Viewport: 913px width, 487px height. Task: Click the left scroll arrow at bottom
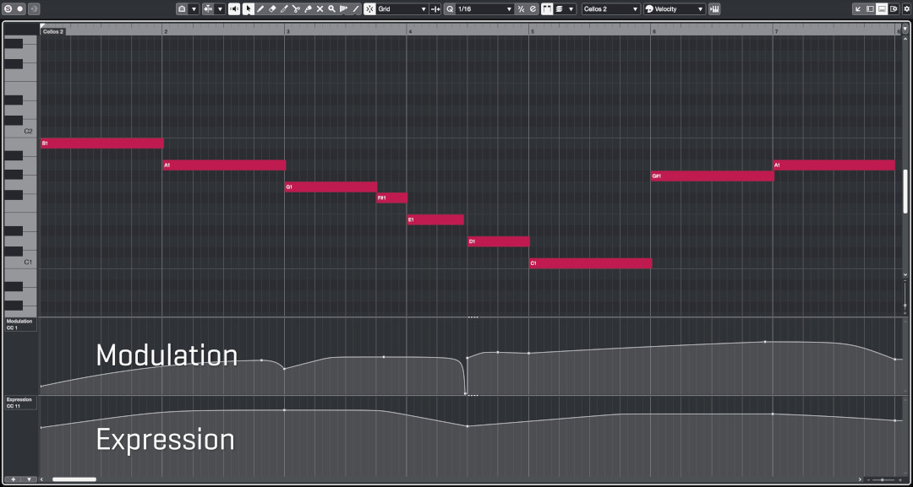point(42,479)
